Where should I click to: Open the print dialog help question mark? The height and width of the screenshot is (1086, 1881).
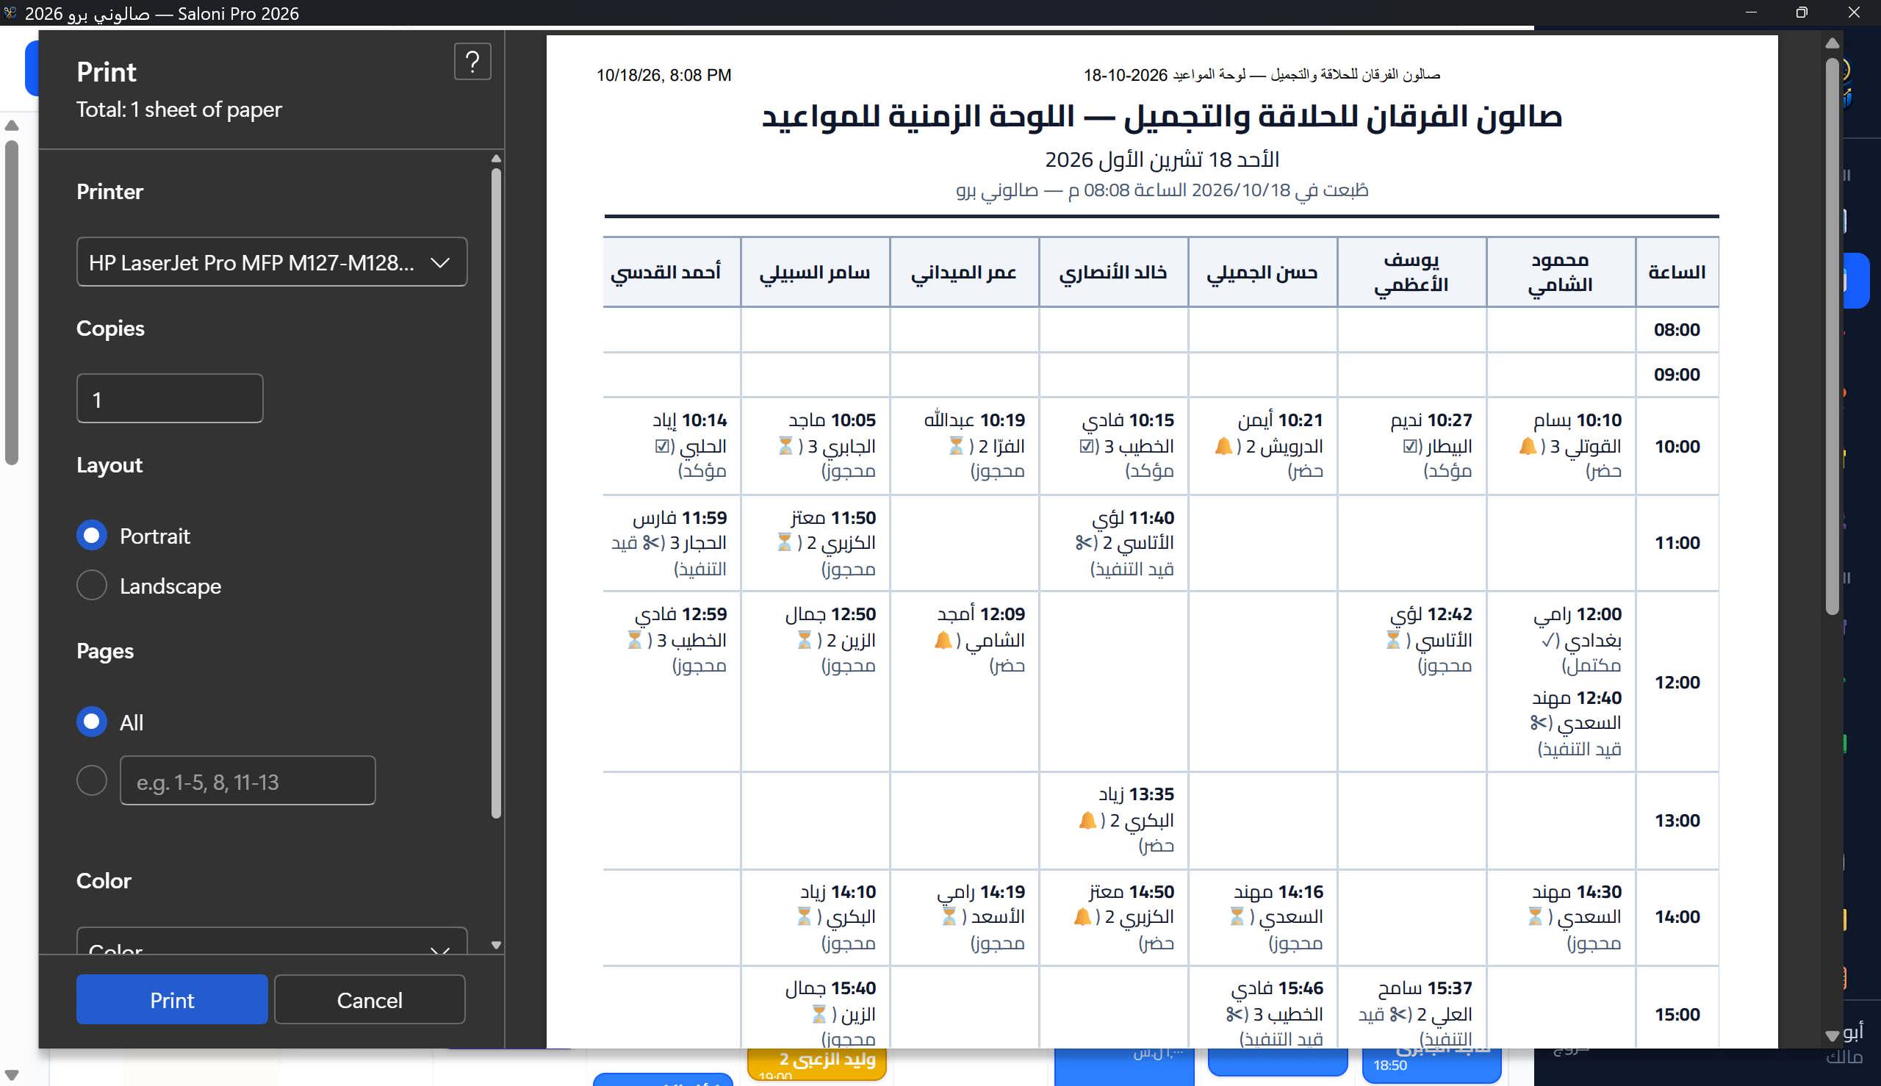[x=472, y=61]
